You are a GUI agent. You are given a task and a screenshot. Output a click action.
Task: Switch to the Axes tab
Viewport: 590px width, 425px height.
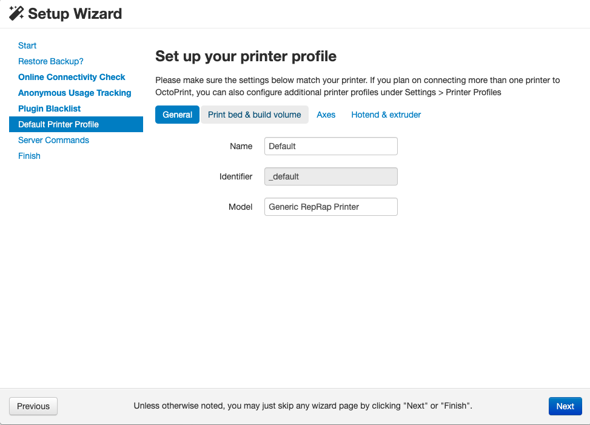pyautogui.click(x=326, y=115)
